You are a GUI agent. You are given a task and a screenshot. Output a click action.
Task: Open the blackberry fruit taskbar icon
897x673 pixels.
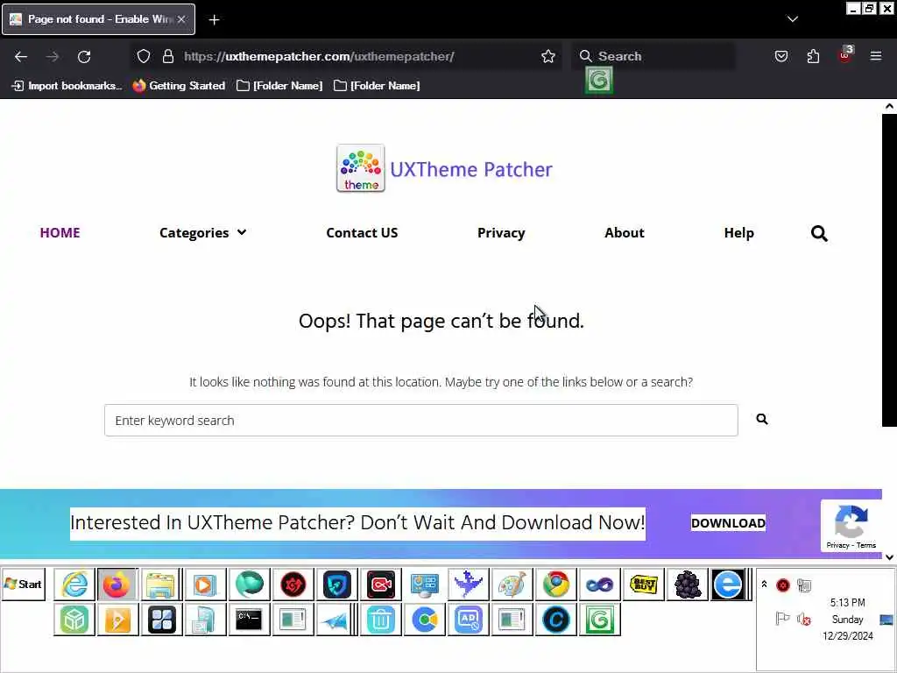(688, 584)
